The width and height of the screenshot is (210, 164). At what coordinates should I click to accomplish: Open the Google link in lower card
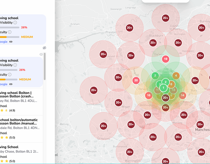tap(4, 84)
